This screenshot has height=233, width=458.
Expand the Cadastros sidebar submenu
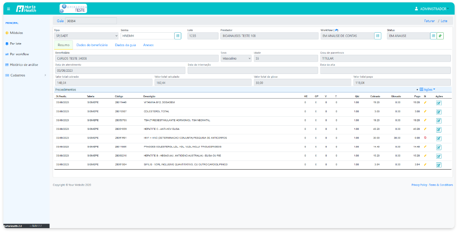pyautogui.click(x=26, y=75)
